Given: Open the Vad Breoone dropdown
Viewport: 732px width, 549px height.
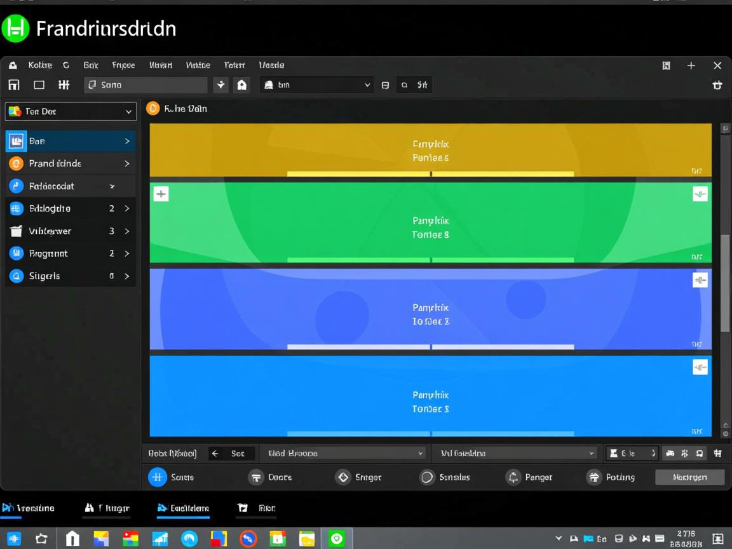Looking at the screenshot, I should click(x=343, y=453).
